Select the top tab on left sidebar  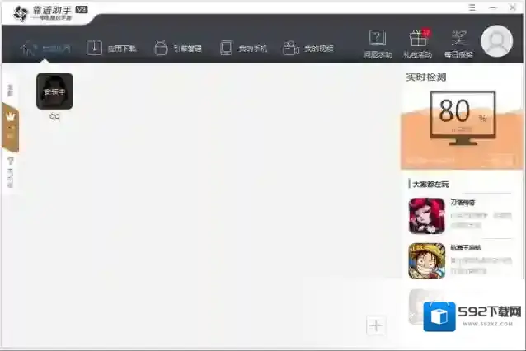click(11, 87)
